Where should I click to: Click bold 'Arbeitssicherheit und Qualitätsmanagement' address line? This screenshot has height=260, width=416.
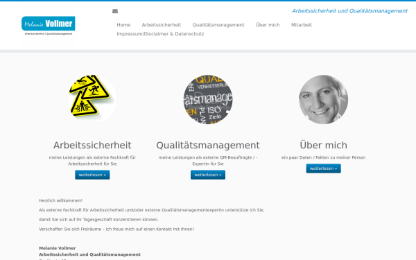click(x=89, y=254)
